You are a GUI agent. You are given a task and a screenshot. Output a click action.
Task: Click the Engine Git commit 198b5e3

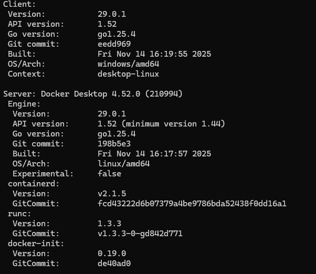pyautogui.click(x=114, y=144)
